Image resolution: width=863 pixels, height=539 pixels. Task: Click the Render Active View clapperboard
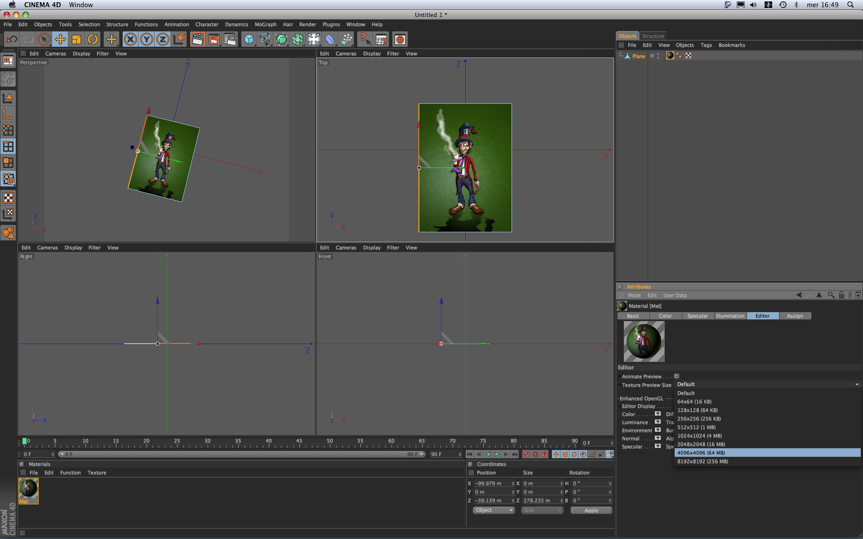tap(197, 40)
